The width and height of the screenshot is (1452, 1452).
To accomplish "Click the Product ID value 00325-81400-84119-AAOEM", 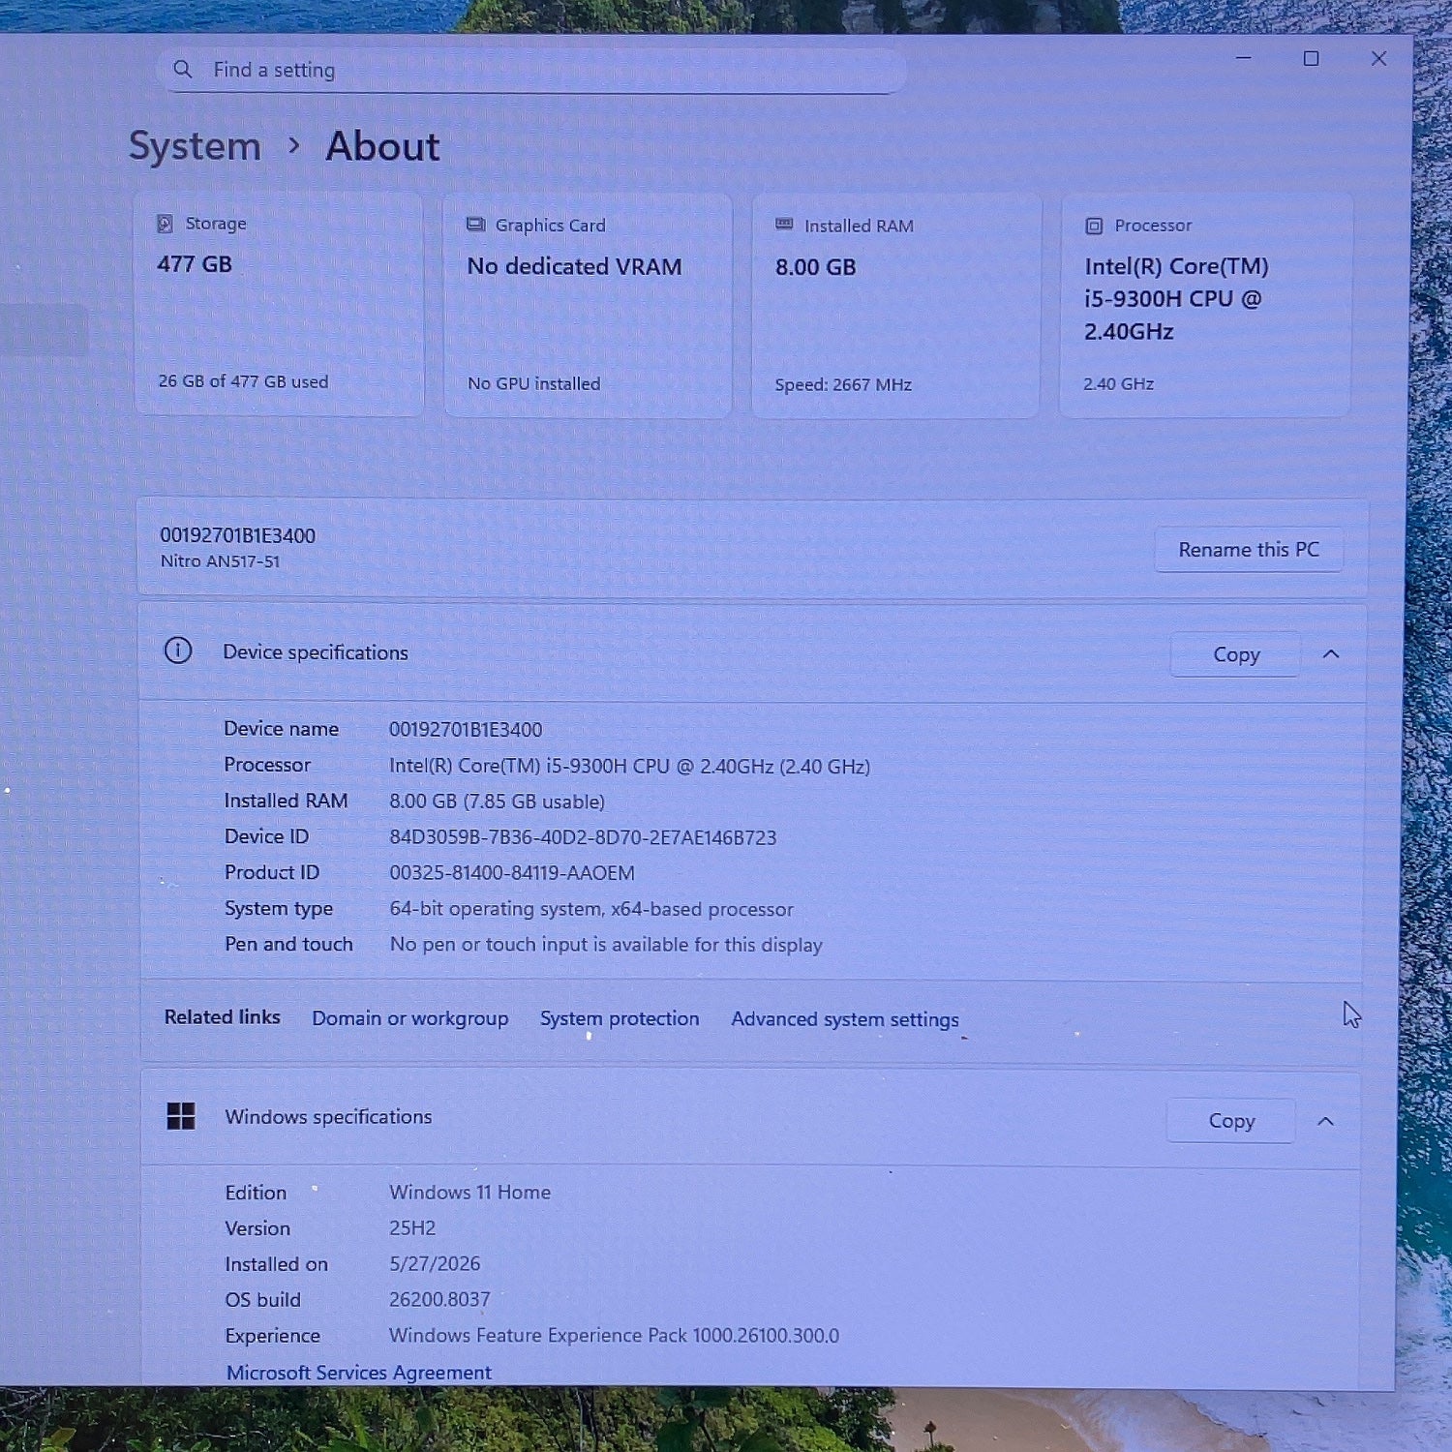I will click(512, 873).
